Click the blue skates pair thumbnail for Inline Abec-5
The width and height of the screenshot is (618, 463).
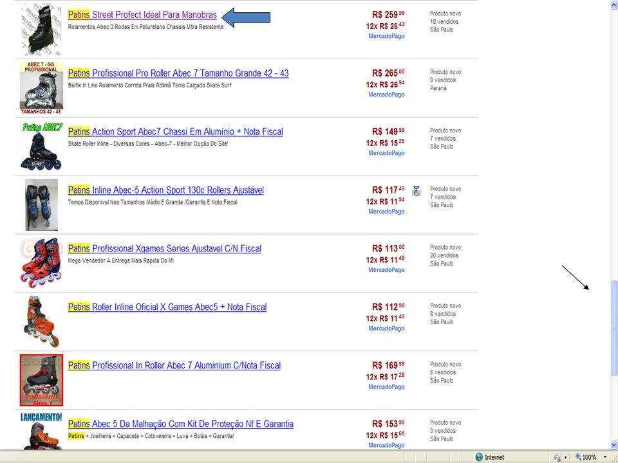click(41, 204)
